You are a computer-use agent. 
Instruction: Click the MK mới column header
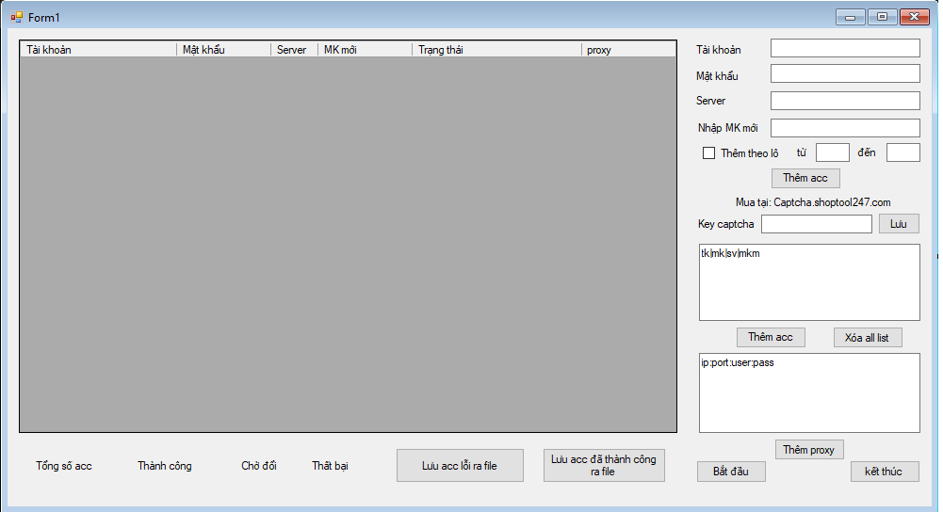pyautogui.click(x=365, y=49)
